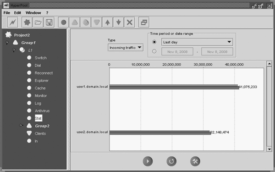Select the highlighted Stat tree item
The image size is (275, 172).
tap(38, 118)
